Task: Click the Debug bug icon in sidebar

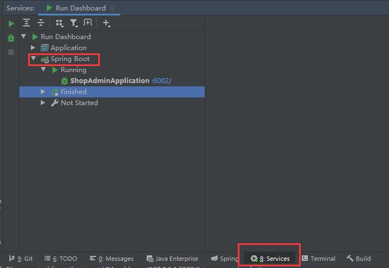Action: point(11,38)
